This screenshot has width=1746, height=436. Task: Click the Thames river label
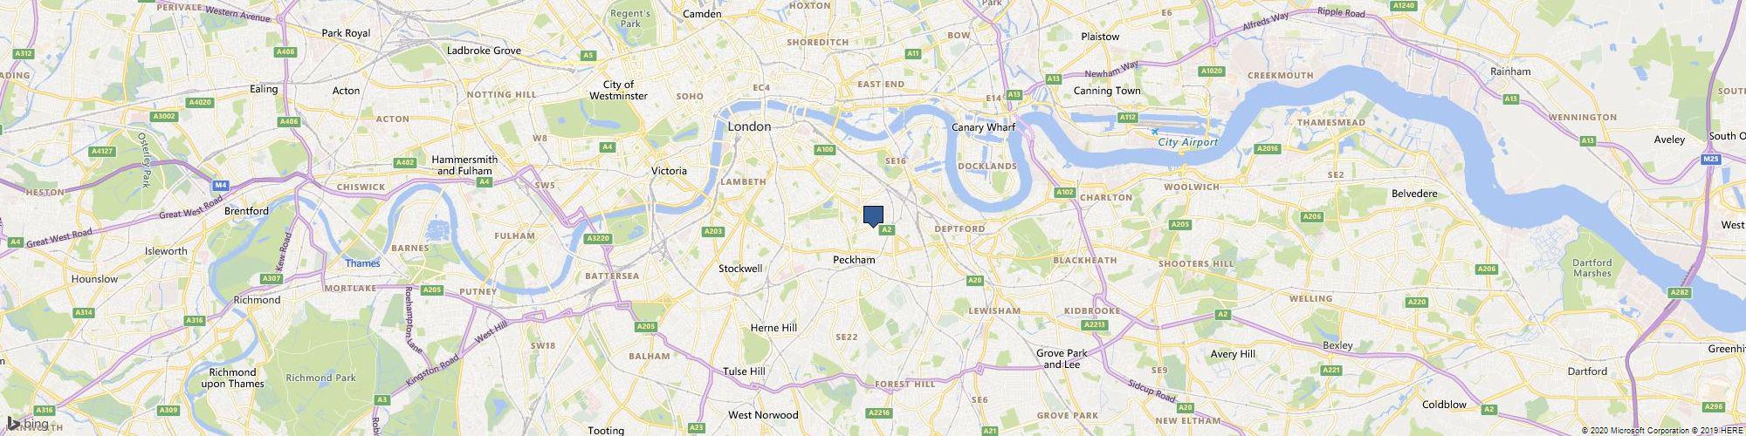pos(362,263)
